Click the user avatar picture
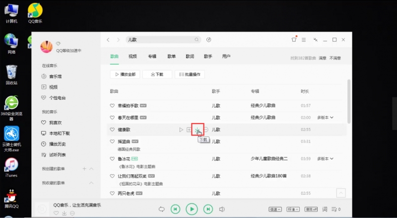The height and width of the screenshot is (218, 397). tap(47, 47)
